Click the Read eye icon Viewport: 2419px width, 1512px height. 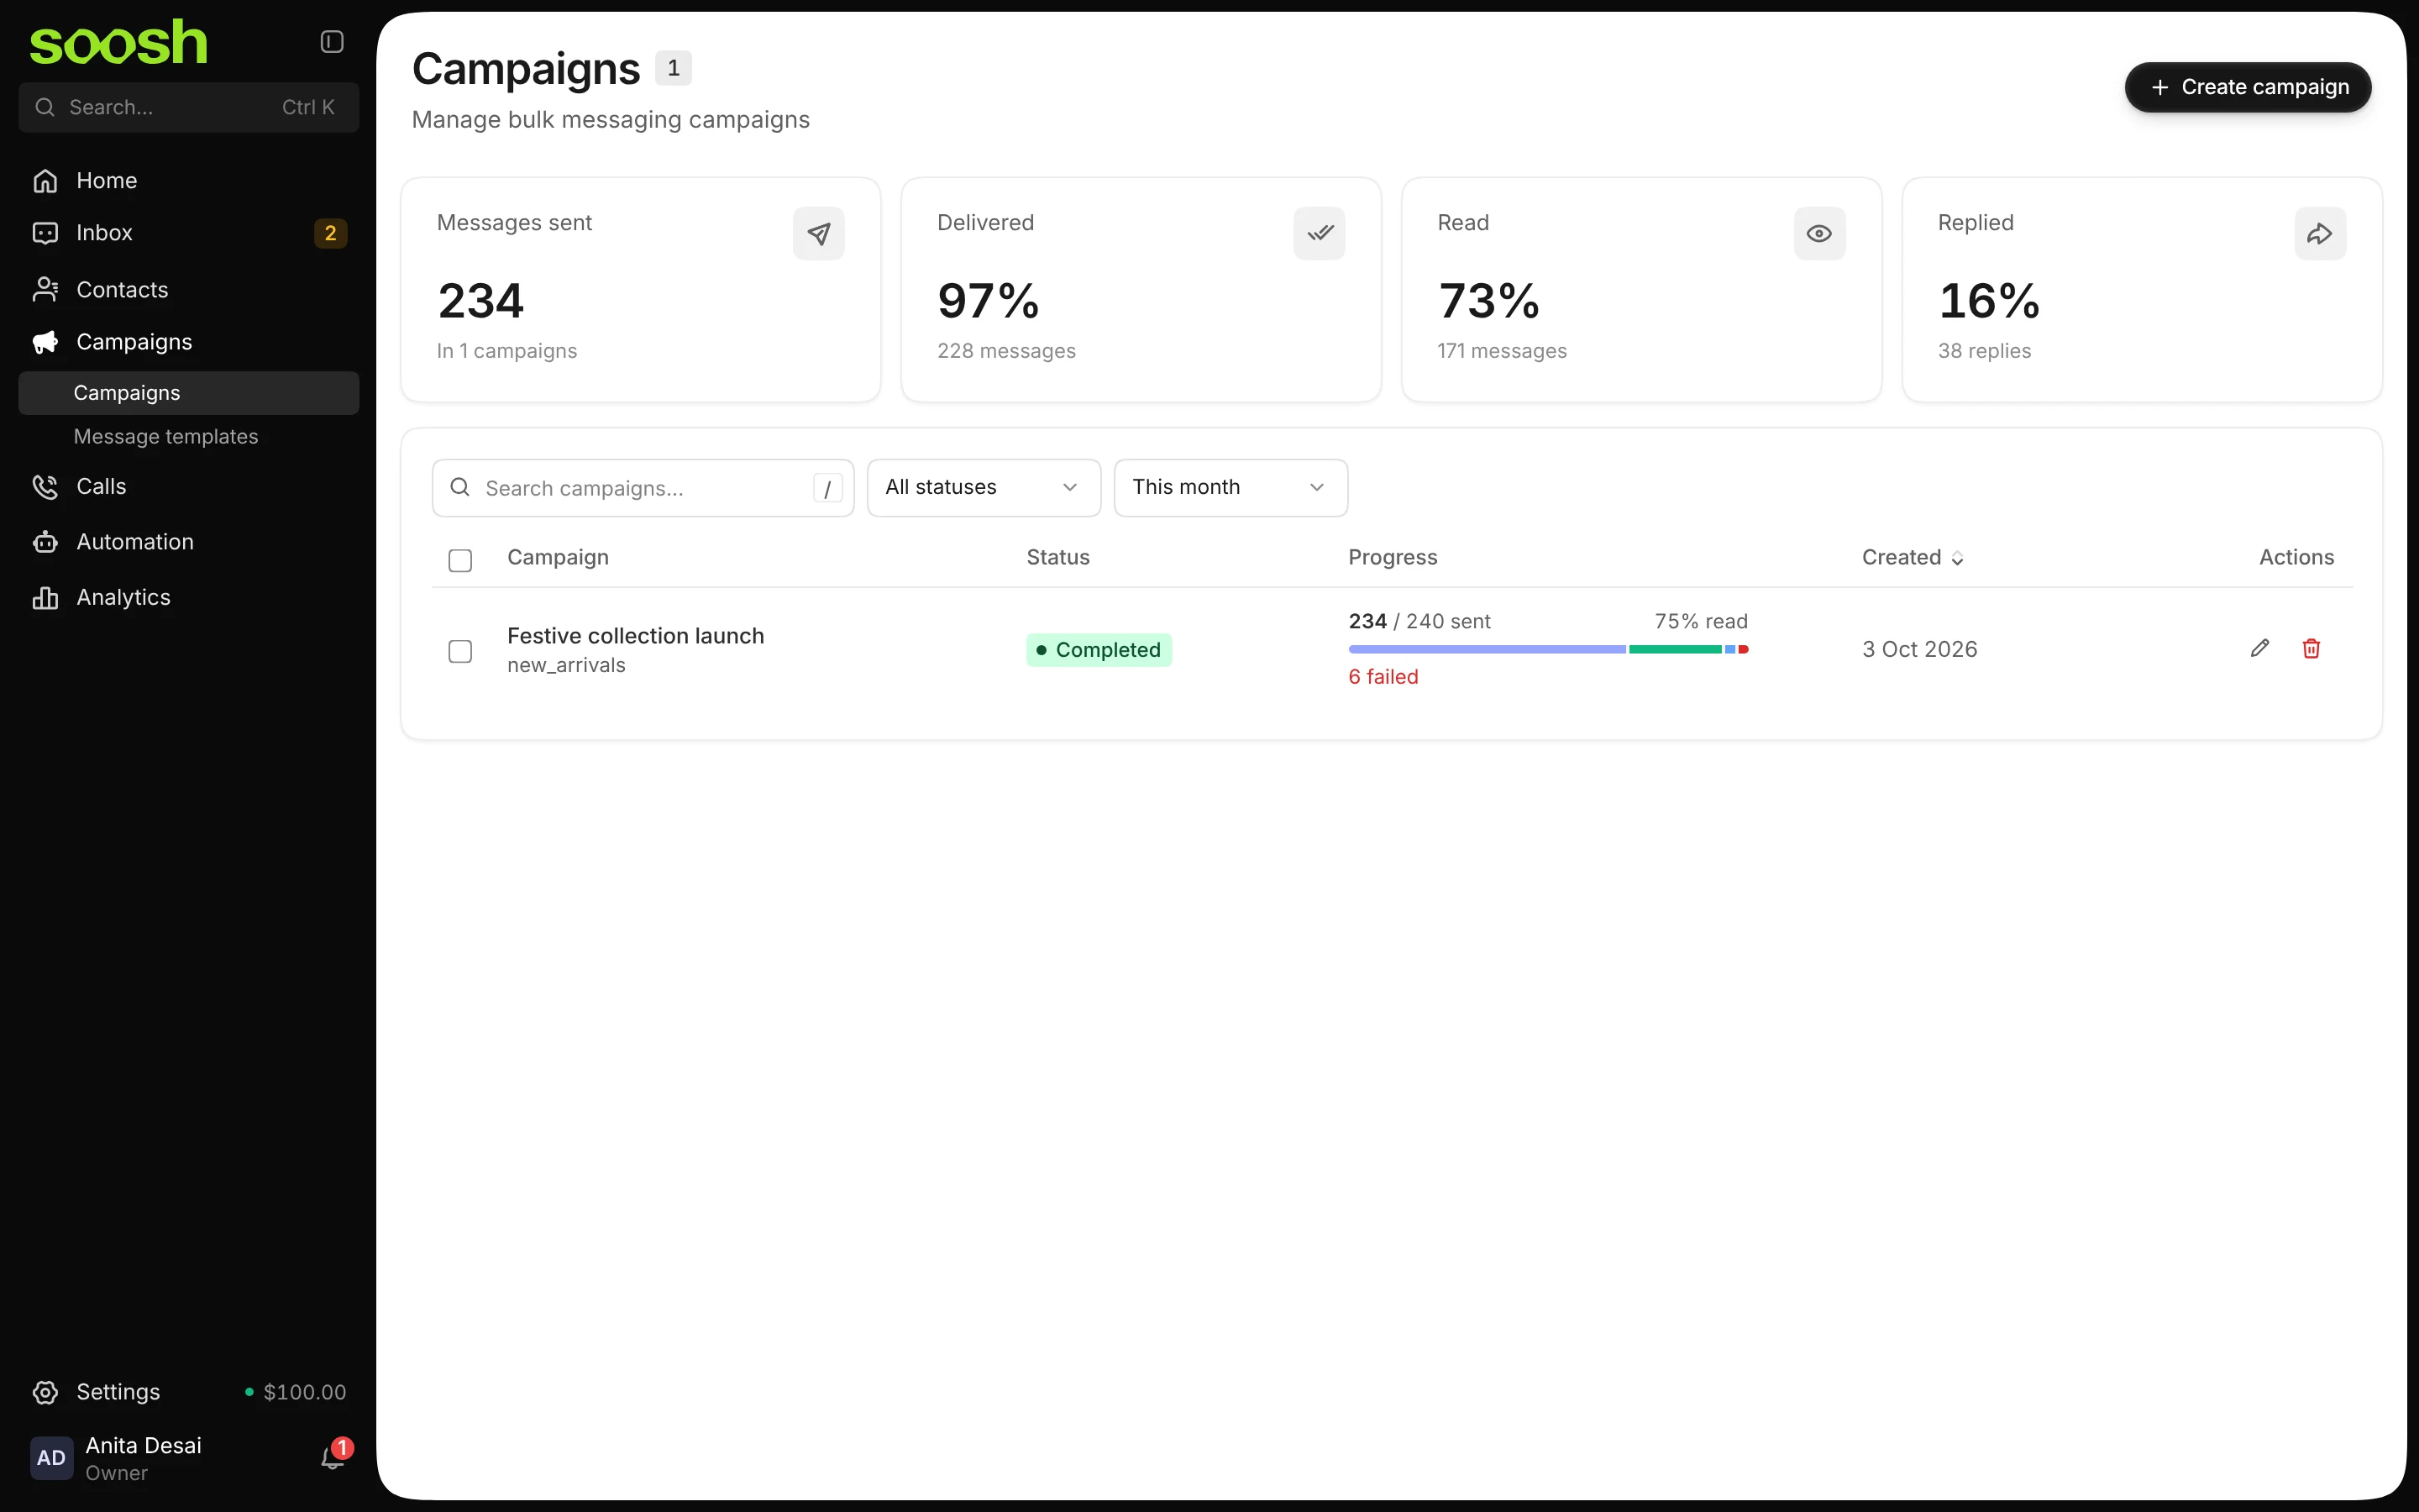tap(1819, 234)
